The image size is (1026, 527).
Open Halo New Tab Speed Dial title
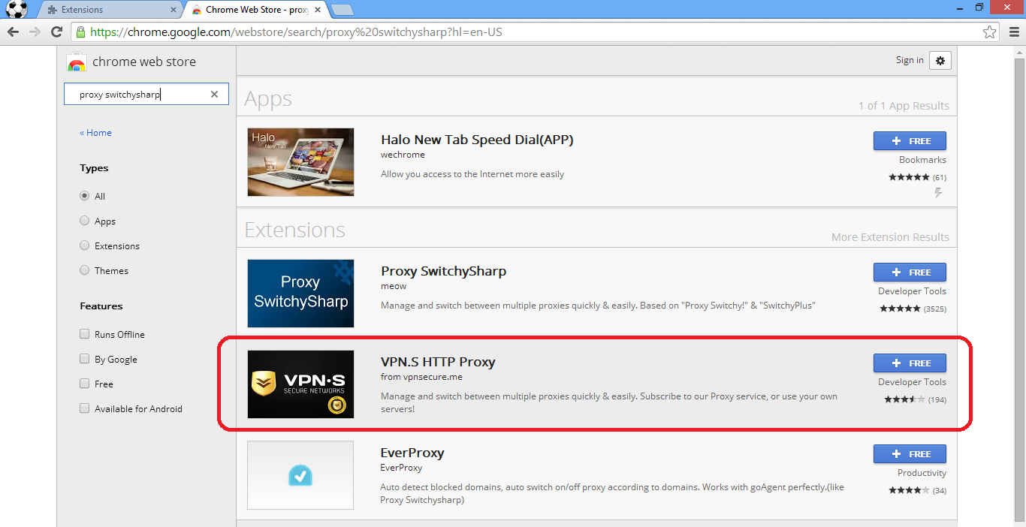(x=477, y=140)
